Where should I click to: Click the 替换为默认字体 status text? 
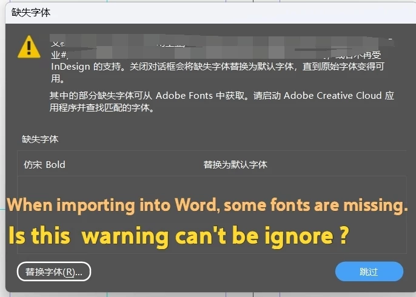(x=235, y=165)
